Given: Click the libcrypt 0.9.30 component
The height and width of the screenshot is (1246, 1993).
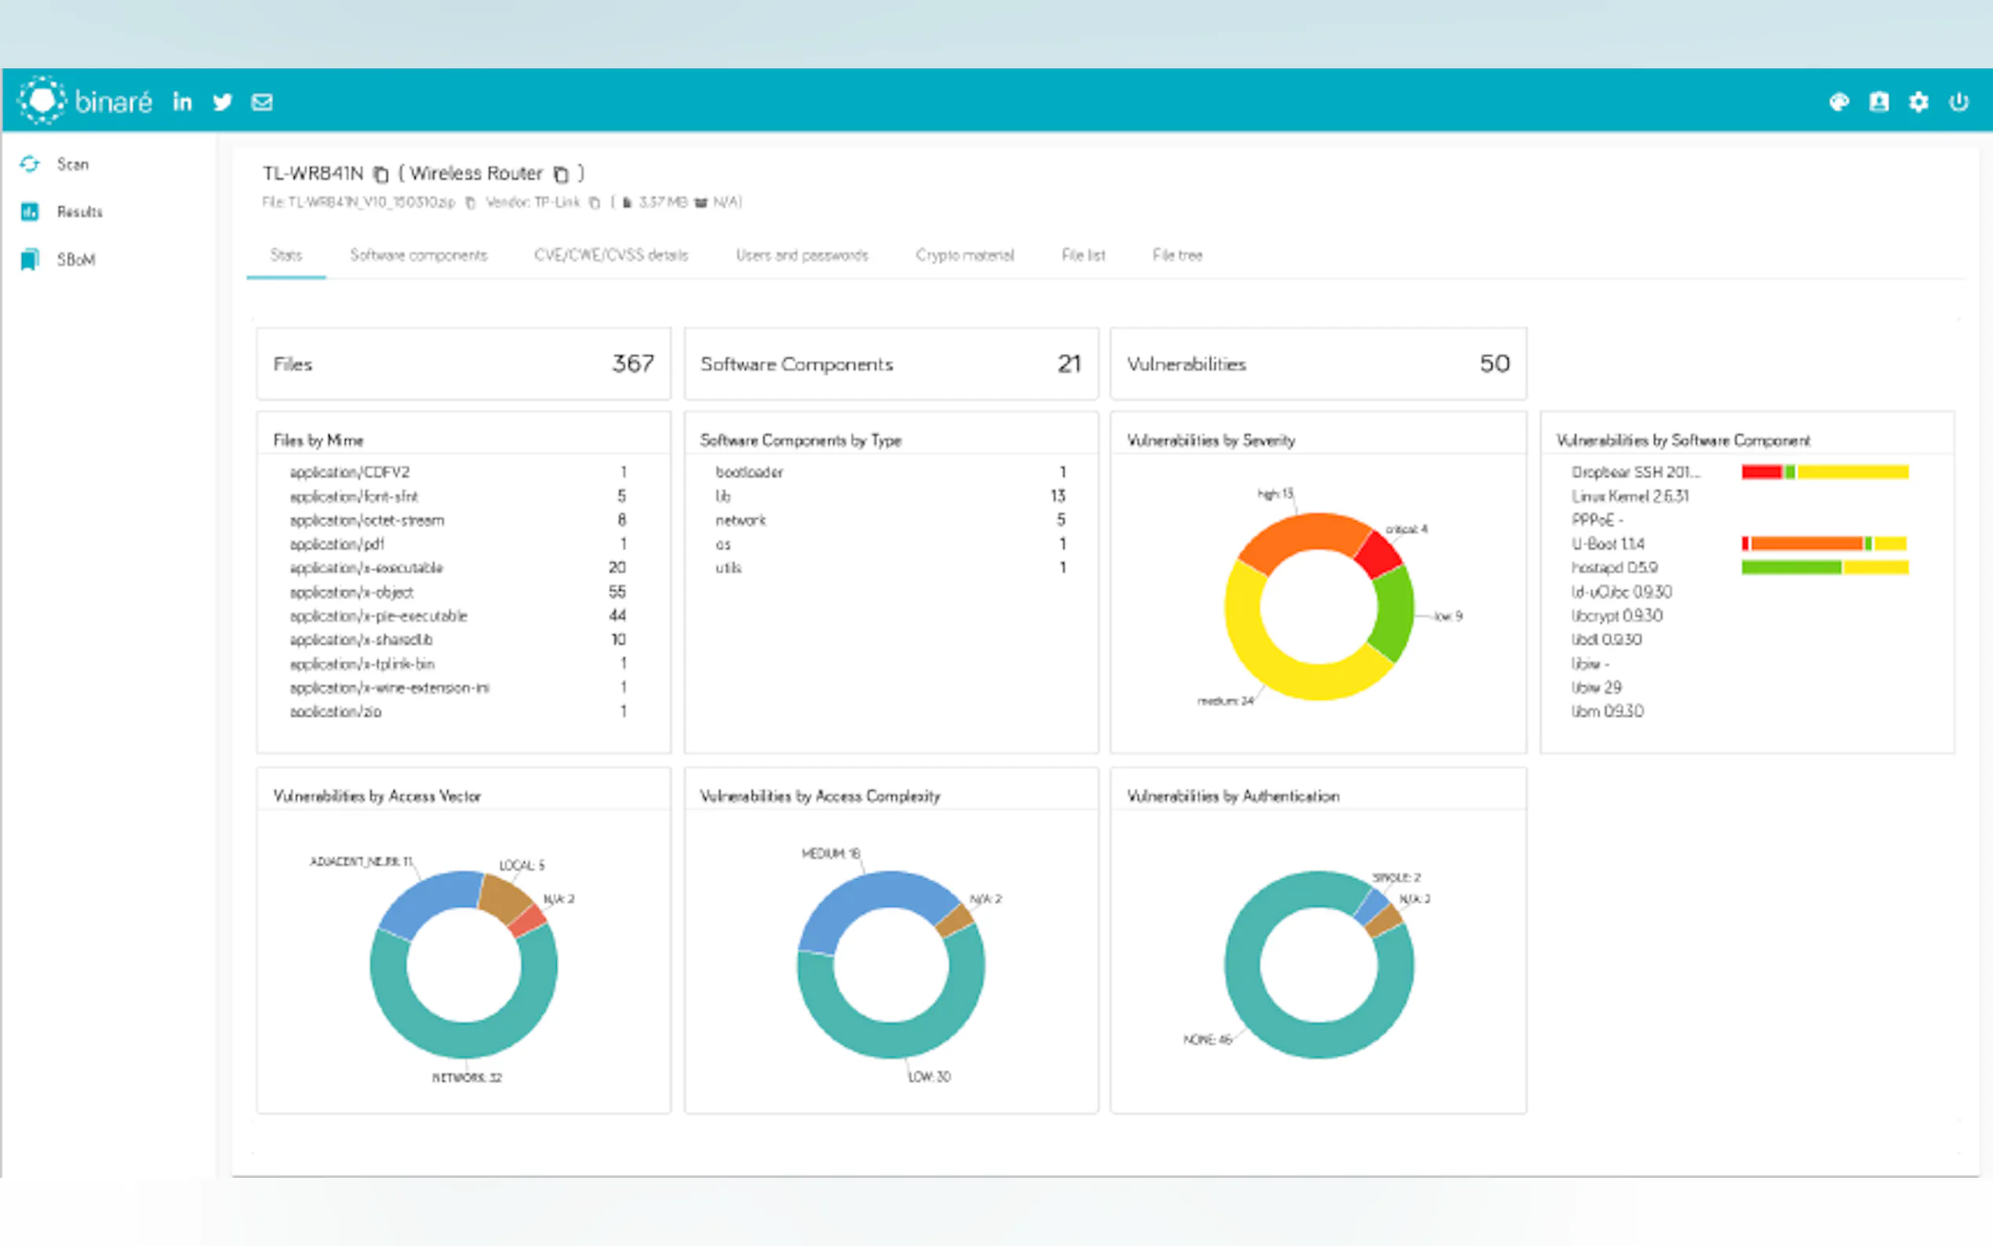Looking at the screenshot, I should tap(1616, 616).
